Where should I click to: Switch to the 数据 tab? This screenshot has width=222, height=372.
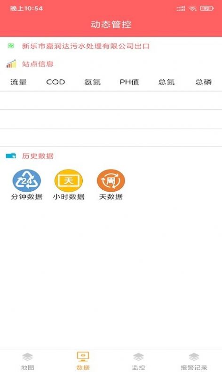point(83,361)
